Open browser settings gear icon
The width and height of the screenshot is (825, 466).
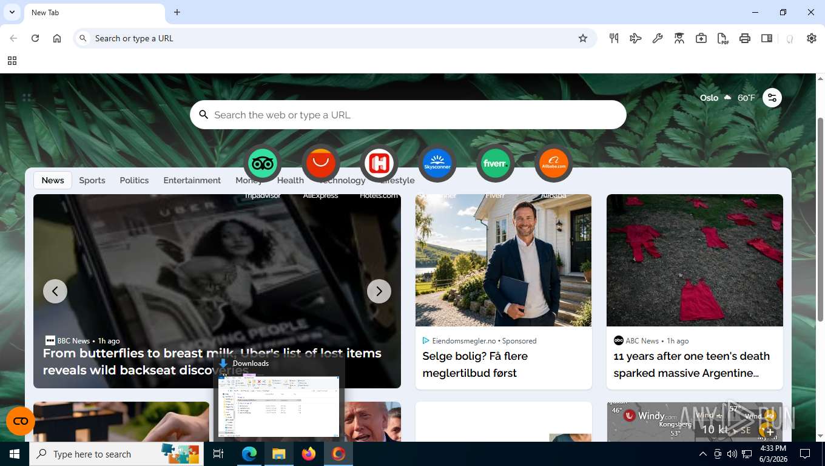pos(812,38)
